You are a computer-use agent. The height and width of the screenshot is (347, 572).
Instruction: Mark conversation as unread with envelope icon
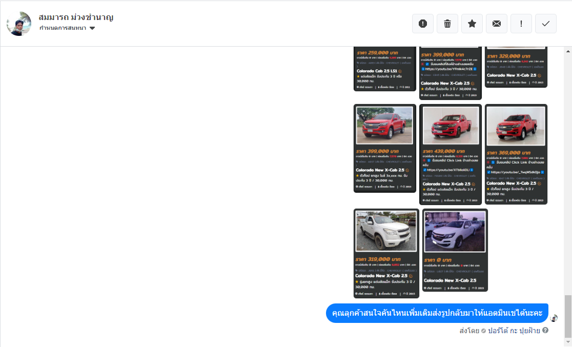coord(497,24)
